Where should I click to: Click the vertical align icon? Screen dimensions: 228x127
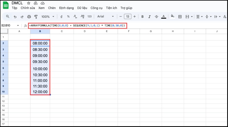[207, 17]
